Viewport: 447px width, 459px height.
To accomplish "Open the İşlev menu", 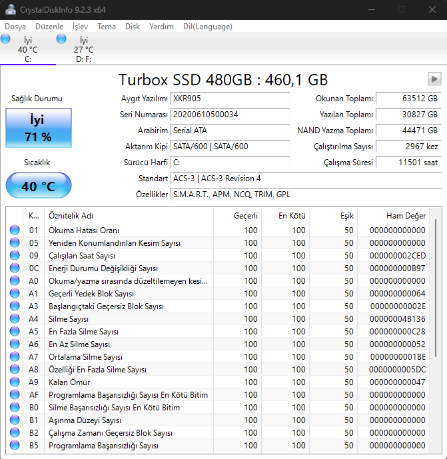I will click(80, 27).
